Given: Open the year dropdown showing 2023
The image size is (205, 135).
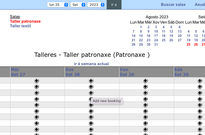Looking at the screenshot, I should click(96, 5).
